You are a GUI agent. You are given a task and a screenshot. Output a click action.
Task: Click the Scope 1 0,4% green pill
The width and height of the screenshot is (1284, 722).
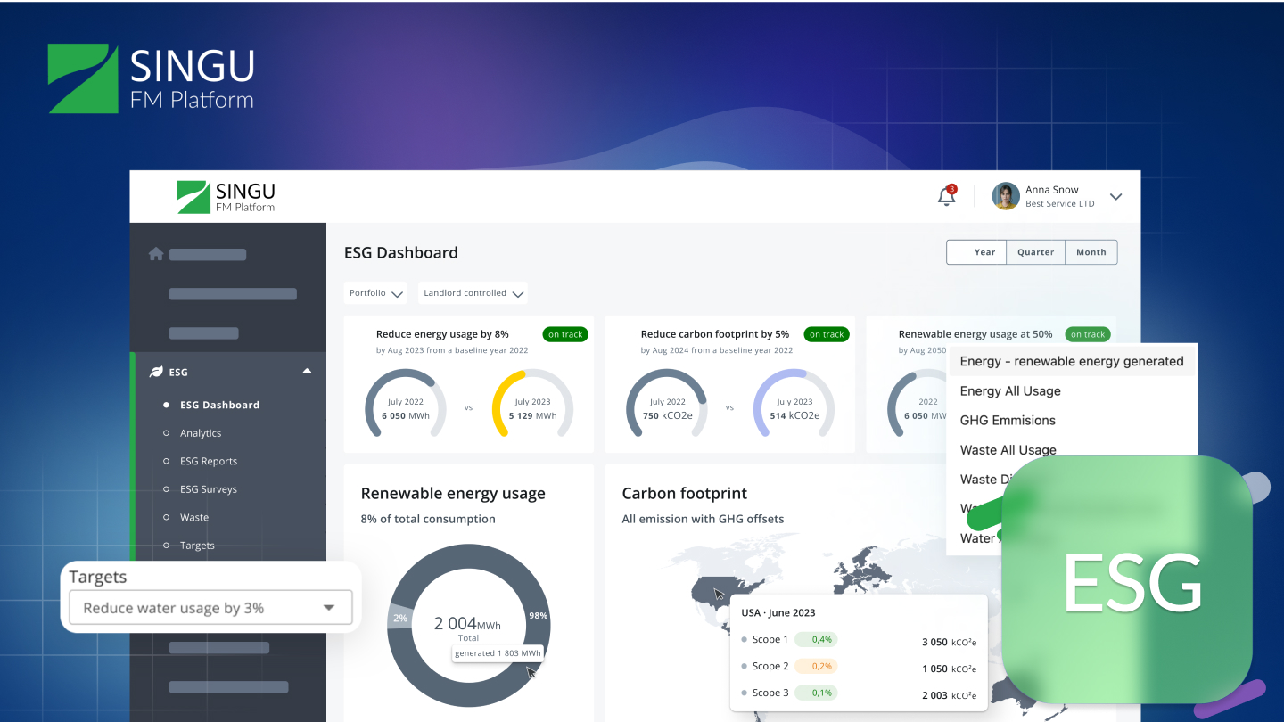pos(815,640)
